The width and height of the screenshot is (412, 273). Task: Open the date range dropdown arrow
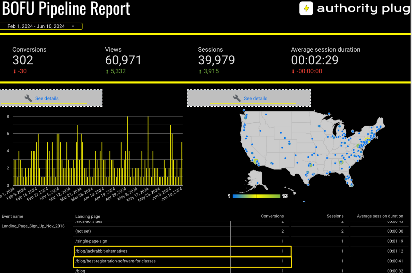[x=73, y=26]
